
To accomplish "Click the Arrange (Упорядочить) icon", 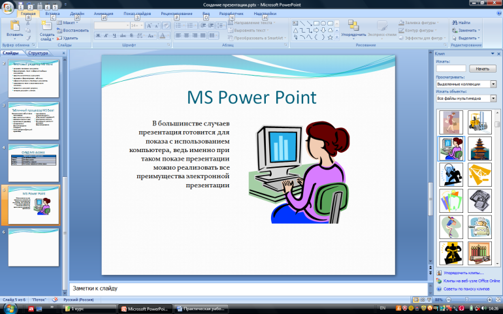I will tap(353, 25).
